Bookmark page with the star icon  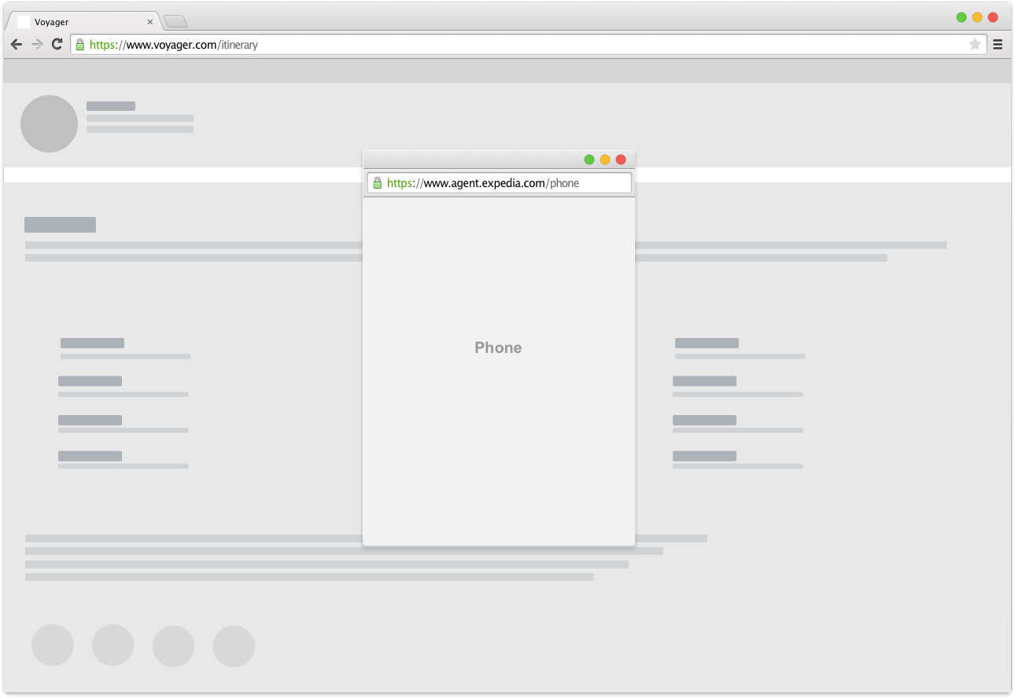pos(975,45)
